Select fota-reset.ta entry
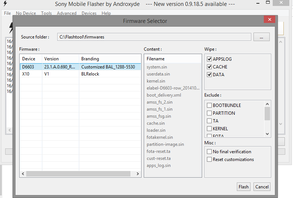The image size is (293, 198). pyautogui.click(x=159, y=151)
